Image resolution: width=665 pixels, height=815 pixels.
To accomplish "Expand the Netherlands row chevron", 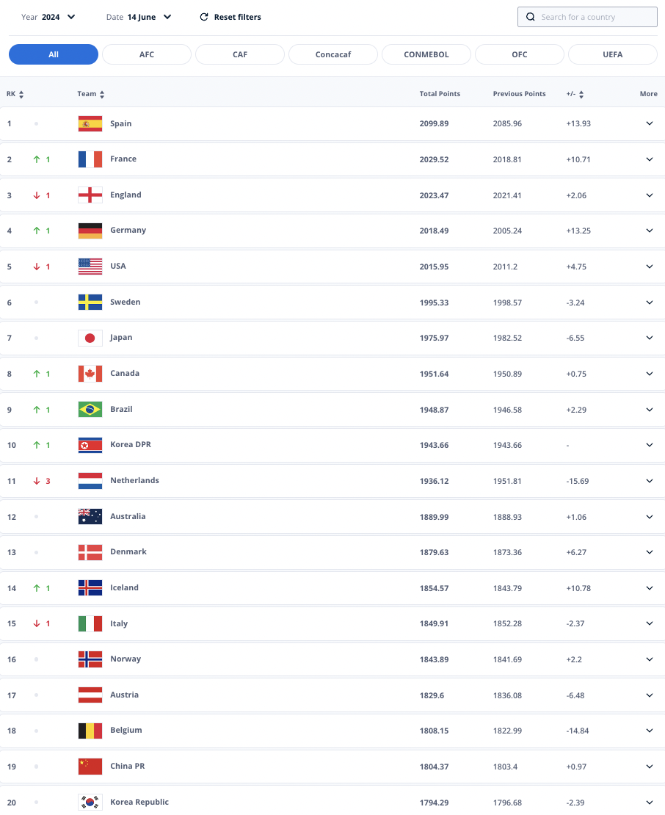I will pos(650,481).
